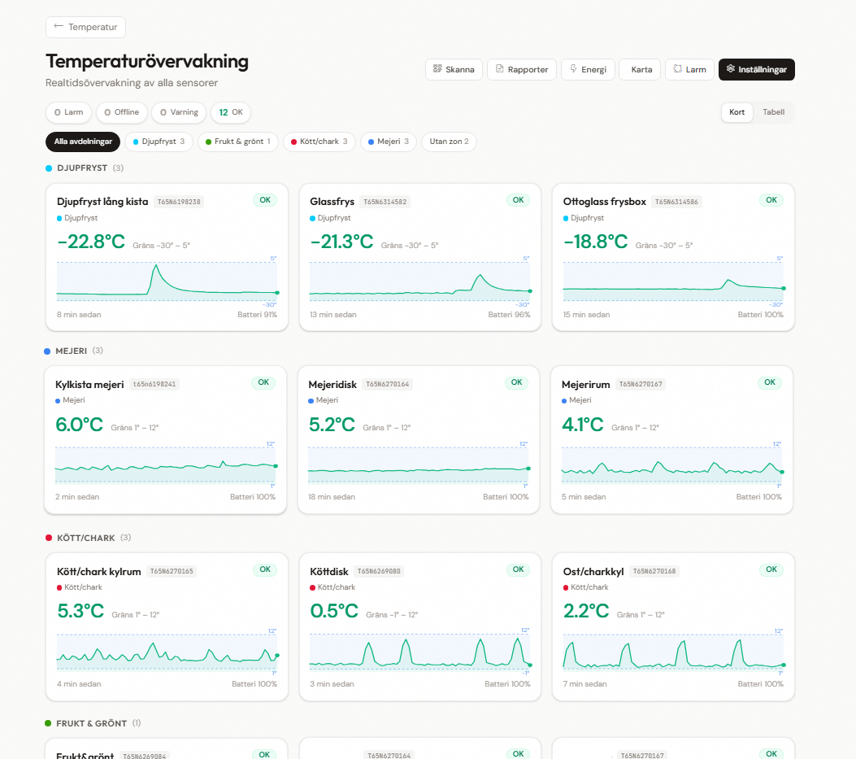The height and width of the screenshot is (759, 856).
Task: Filter by Utan zon chip
Action: [x=449, y=142]
